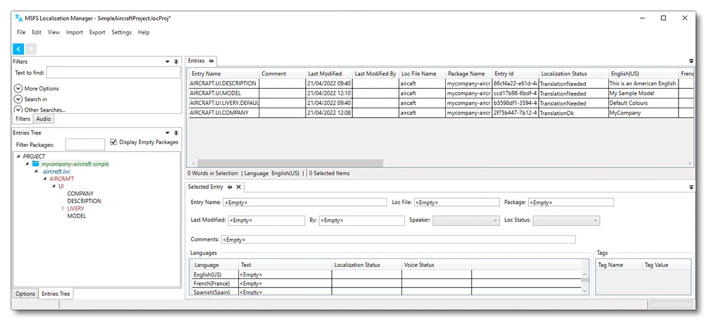Open the Filters panel options arrow

tap(168, 61)
